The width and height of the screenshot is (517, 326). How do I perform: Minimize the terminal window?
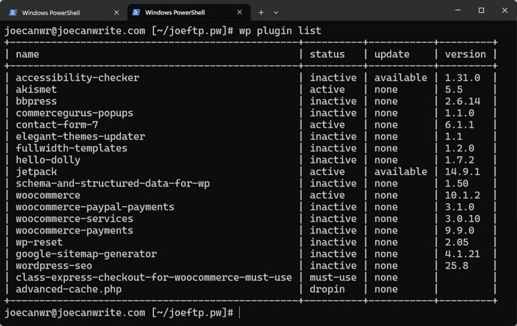[x=457, y=10]
